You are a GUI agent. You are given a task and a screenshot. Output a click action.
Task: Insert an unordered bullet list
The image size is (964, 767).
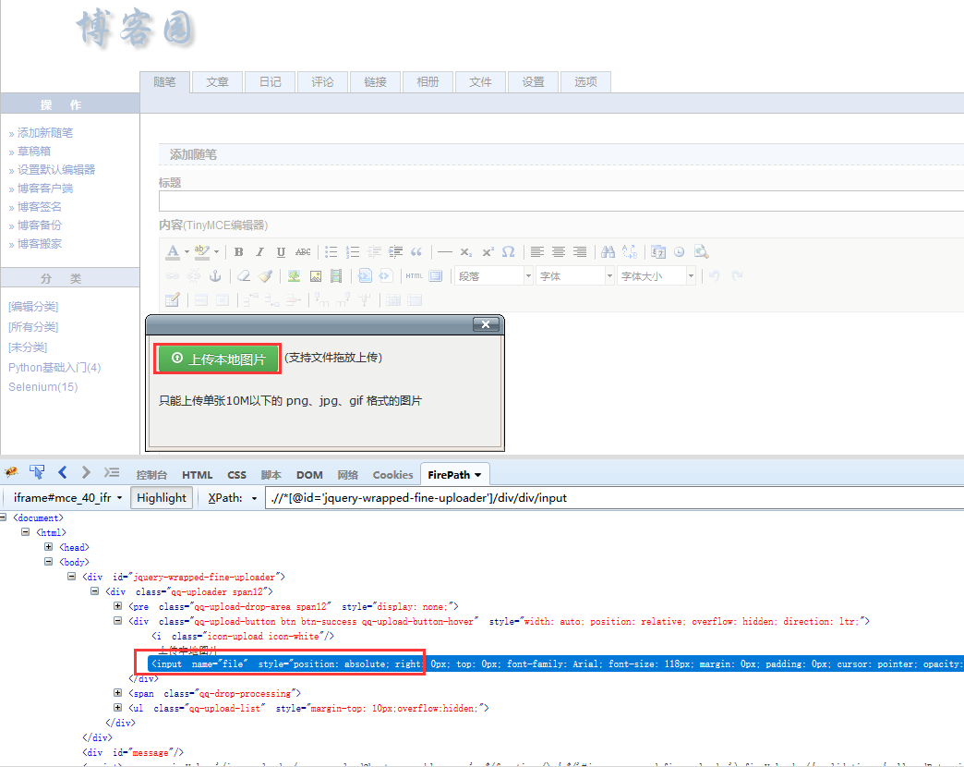point(331,251)
